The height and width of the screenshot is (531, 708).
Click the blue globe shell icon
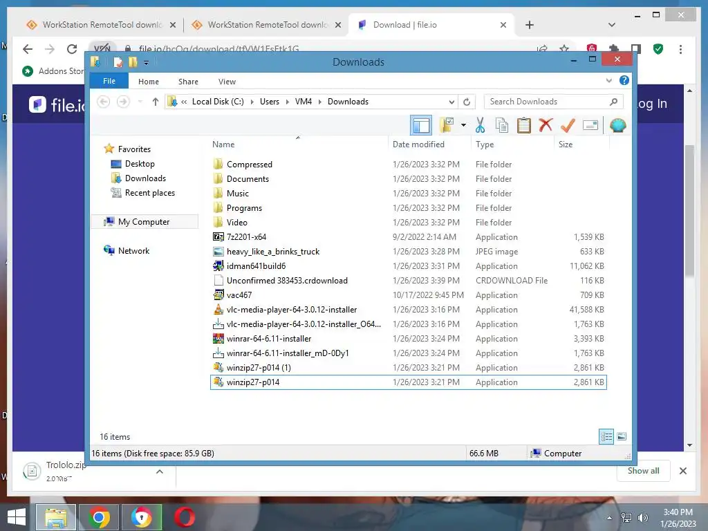(617, 125)
